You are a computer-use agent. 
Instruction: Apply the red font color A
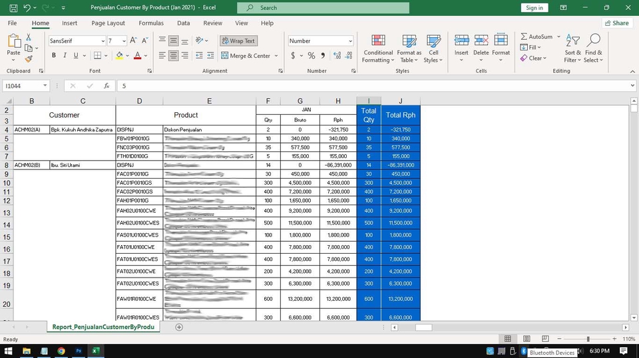point(137,55)
